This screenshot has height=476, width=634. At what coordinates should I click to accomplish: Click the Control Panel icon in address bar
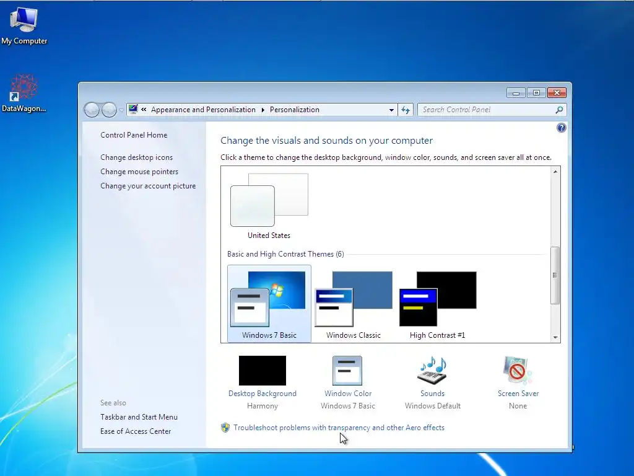point(133,109)
